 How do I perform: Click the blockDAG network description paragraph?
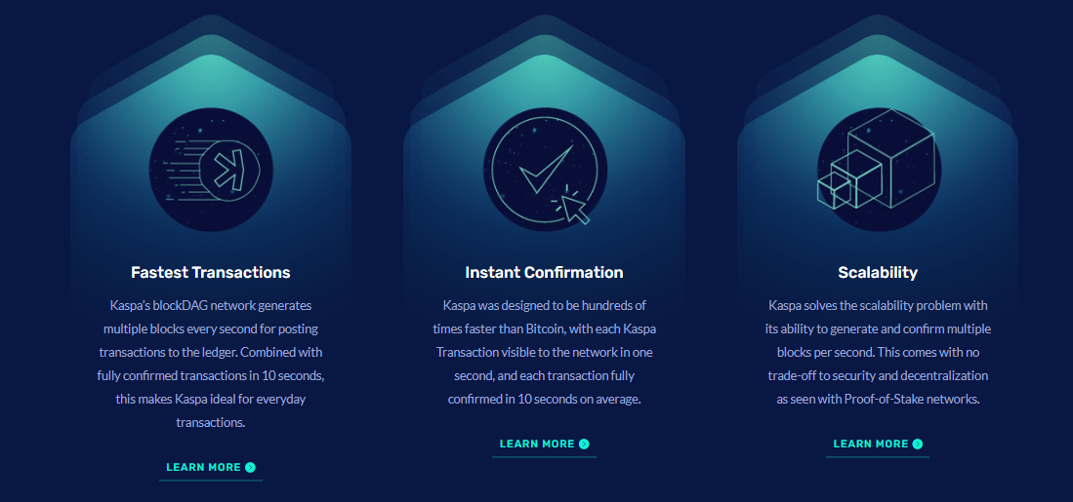pos(211,364)
